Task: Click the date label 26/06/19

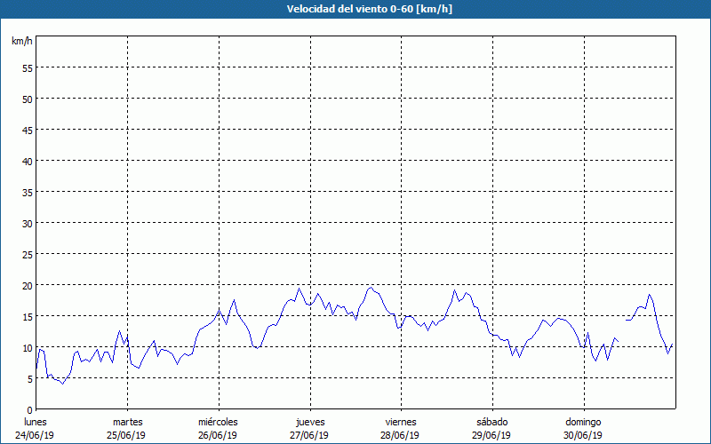Action: 218,435
